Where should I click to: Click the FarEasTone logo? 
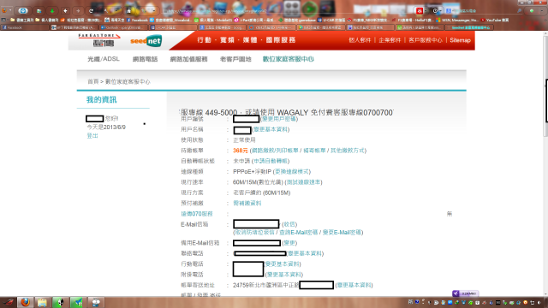coord(99,40)
